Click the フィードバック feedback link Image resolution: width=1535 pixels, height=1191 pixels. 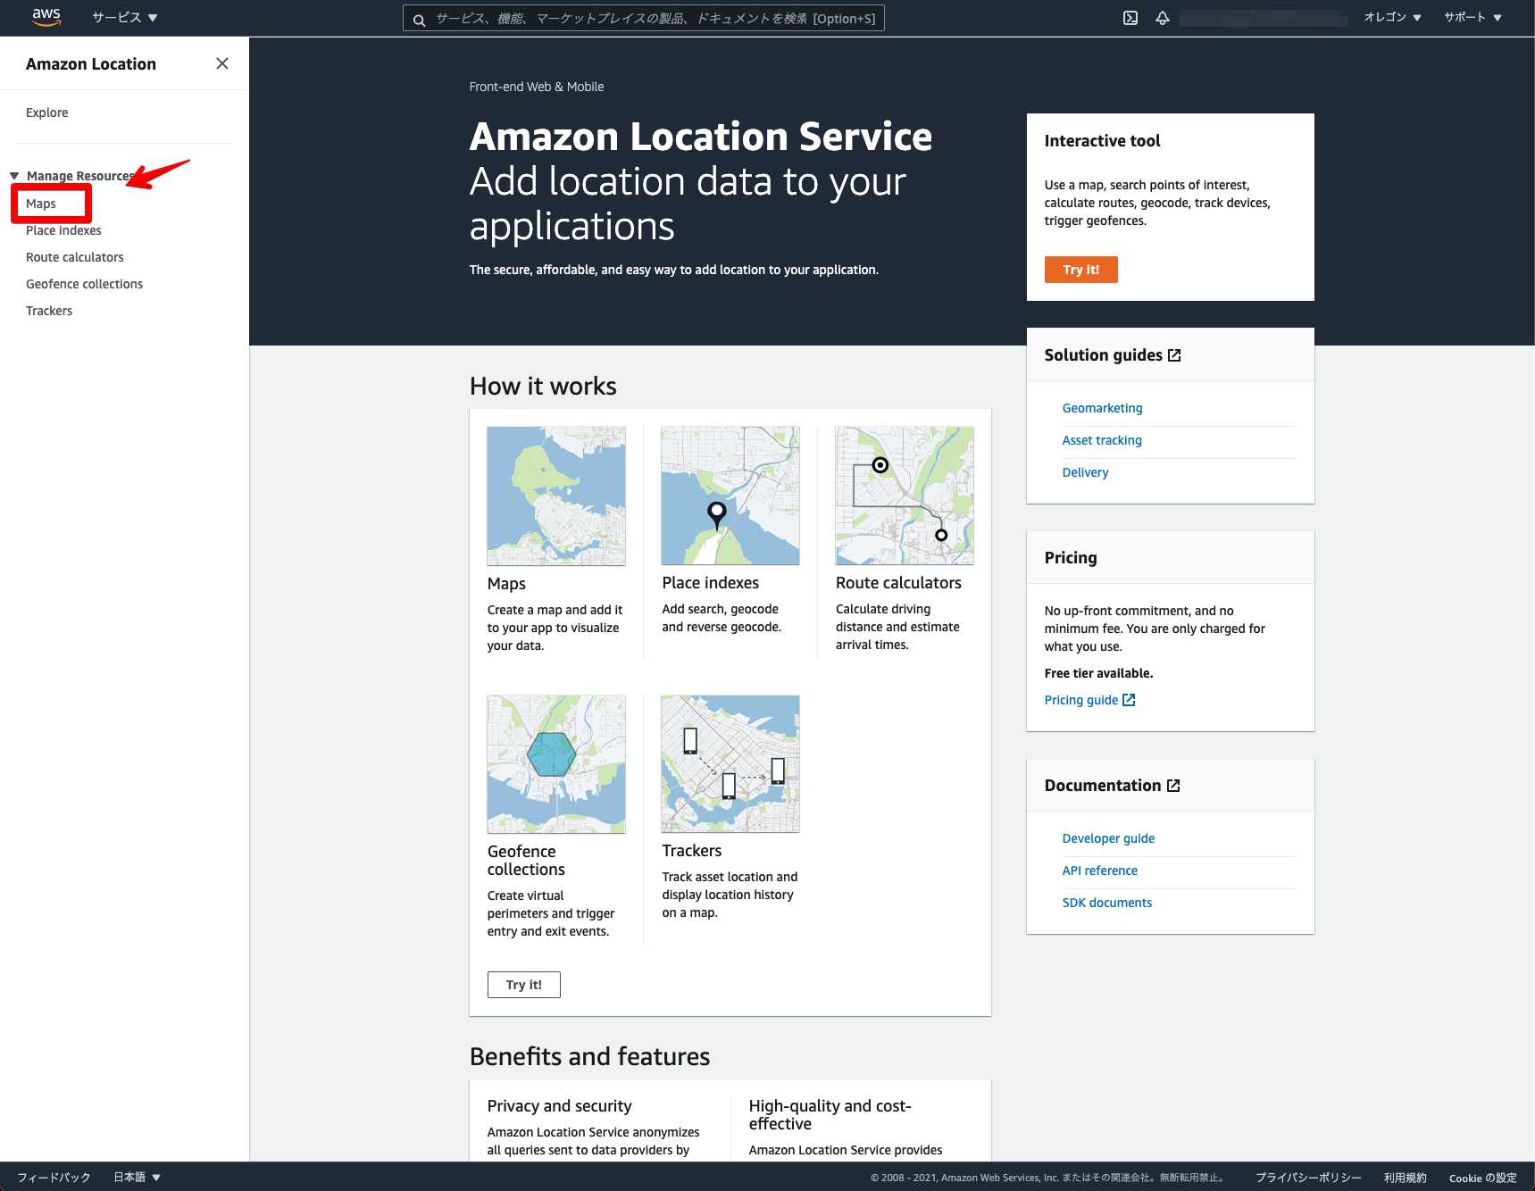[x=54, y=1177]
